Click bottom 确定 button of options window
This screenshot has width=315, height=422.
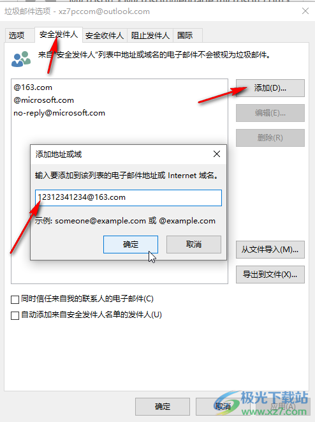tap(163, 407)
